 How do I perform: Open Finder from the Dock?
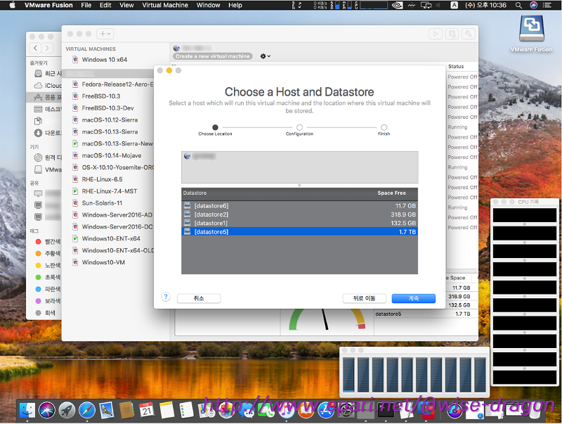(x=27, y=411)
